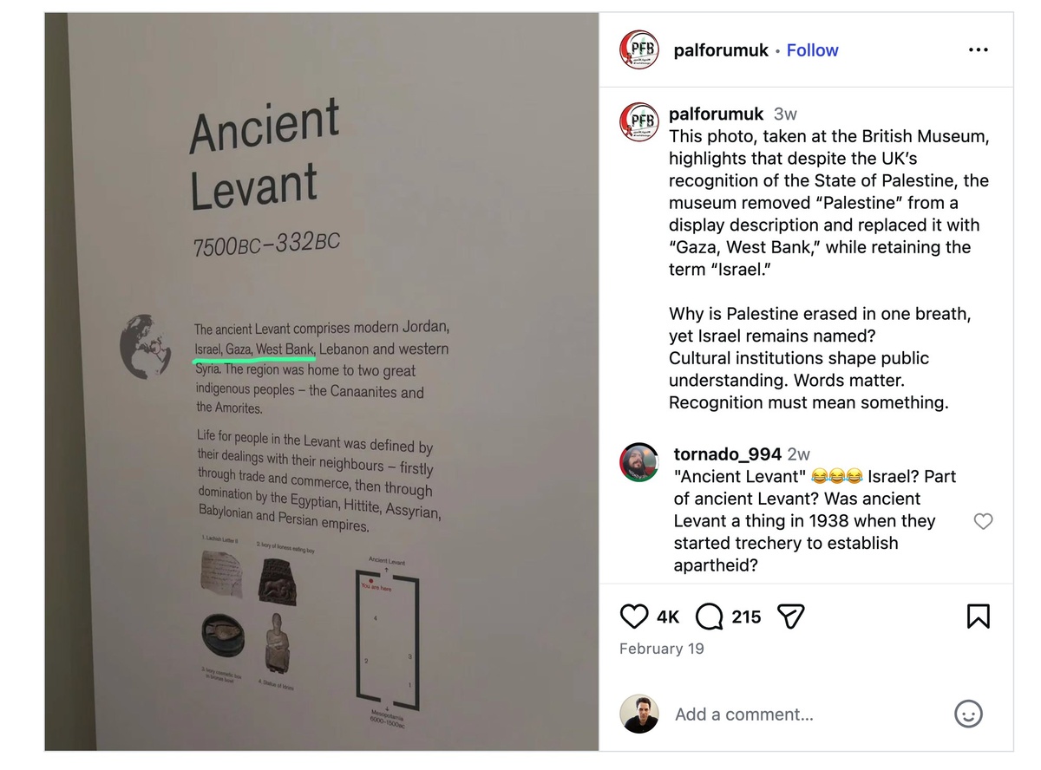The width and height of the screenshot is (1041, 770).
Task: Open the three-dot more options menu
Action: (x=978, y=50)
